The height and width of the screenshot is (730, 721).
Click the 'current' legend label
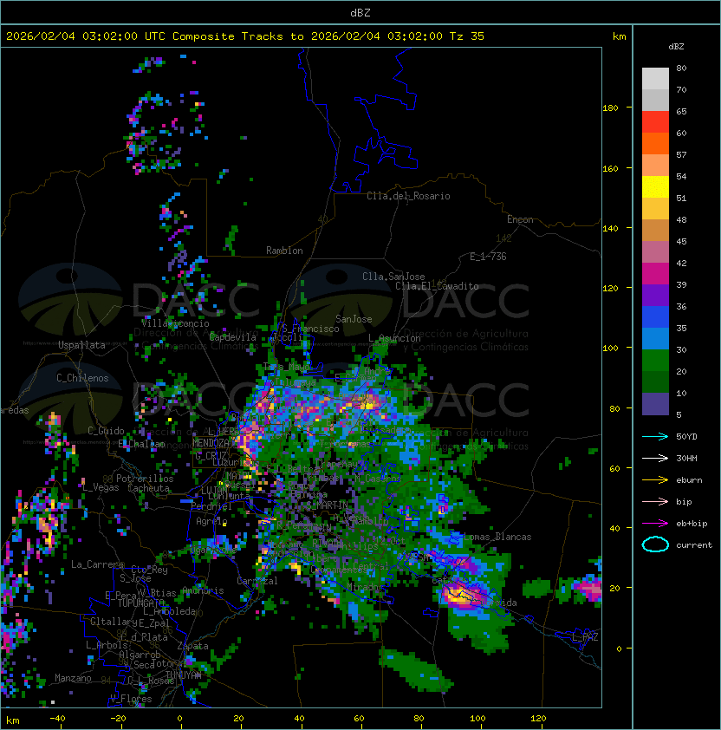click(x=694, y=545)
